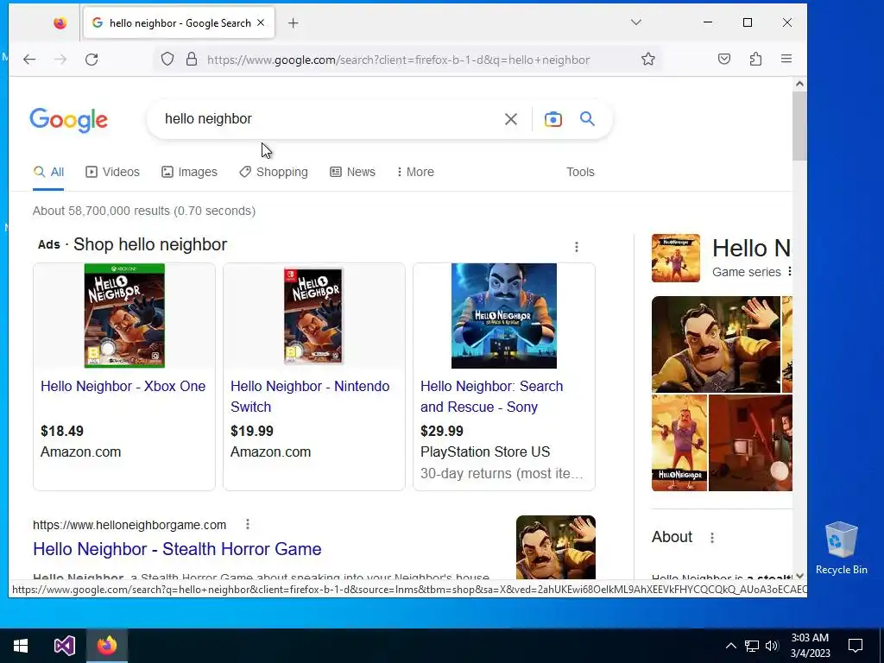Click the thumbnail beside Stealth Horror Game result
This screenshot has height=663, width=884.
click(556, 546)
